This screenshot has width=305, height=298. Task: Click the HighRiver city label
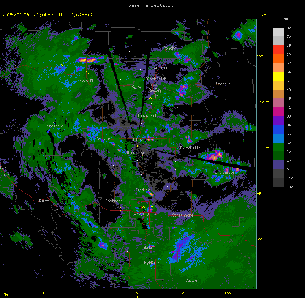(152, 263)
